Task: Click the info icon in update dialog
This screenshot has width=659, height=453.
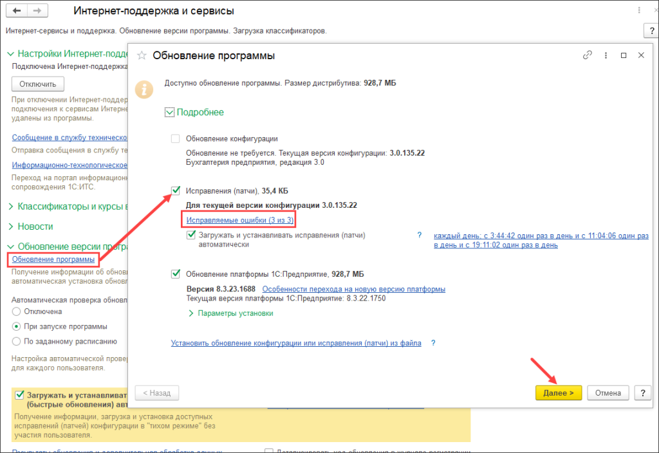Action: click(x=144, y=89)
